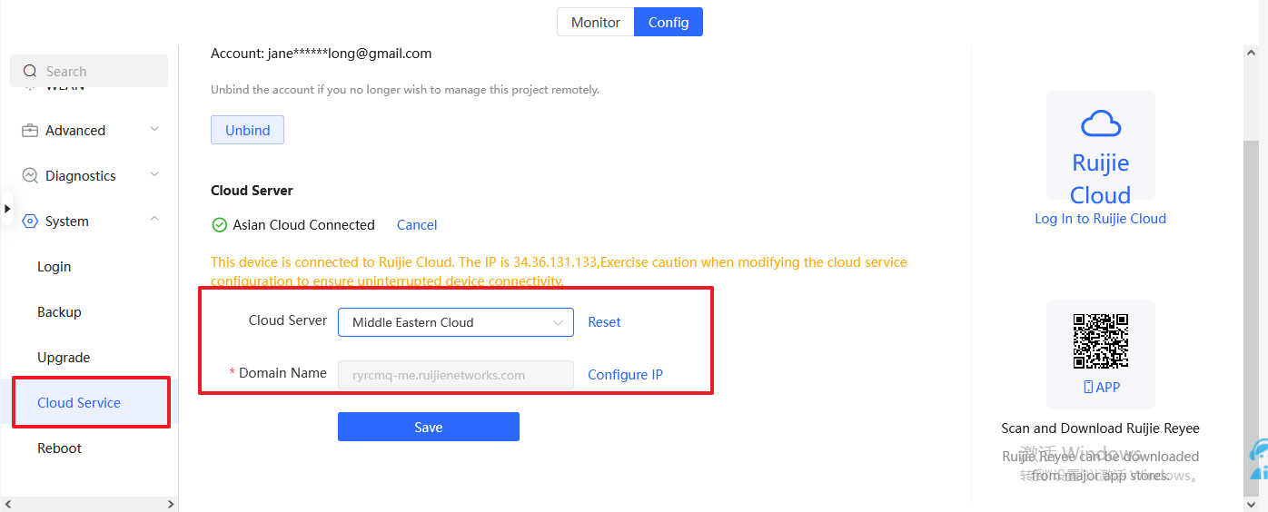Collapse the System menu section
Viewport: 1268px width, 512px height.
[x=154, y=221]
